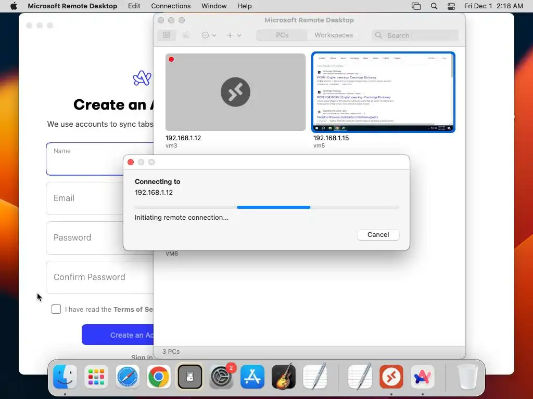Click the 192.168.1.12 label under vm3 thumbnail
Image resolution: width=533 pixels, height=399 pixels.
[x=183, y=138]
